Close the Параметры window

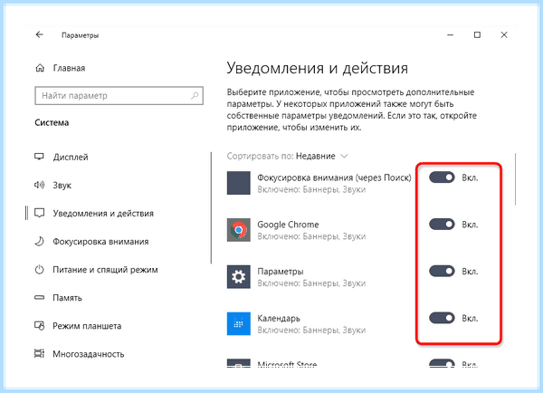click(504, 35)
